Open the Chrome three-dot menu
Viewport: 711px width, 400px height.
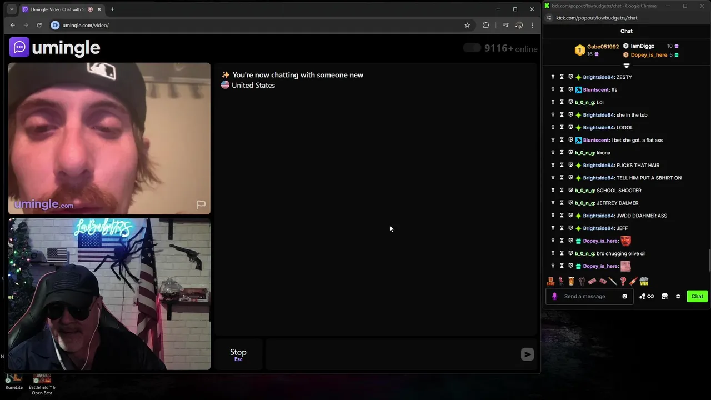click(532, 25)
